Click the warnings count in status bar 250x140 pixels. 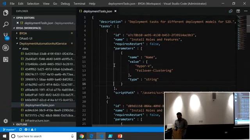[34, 129]
